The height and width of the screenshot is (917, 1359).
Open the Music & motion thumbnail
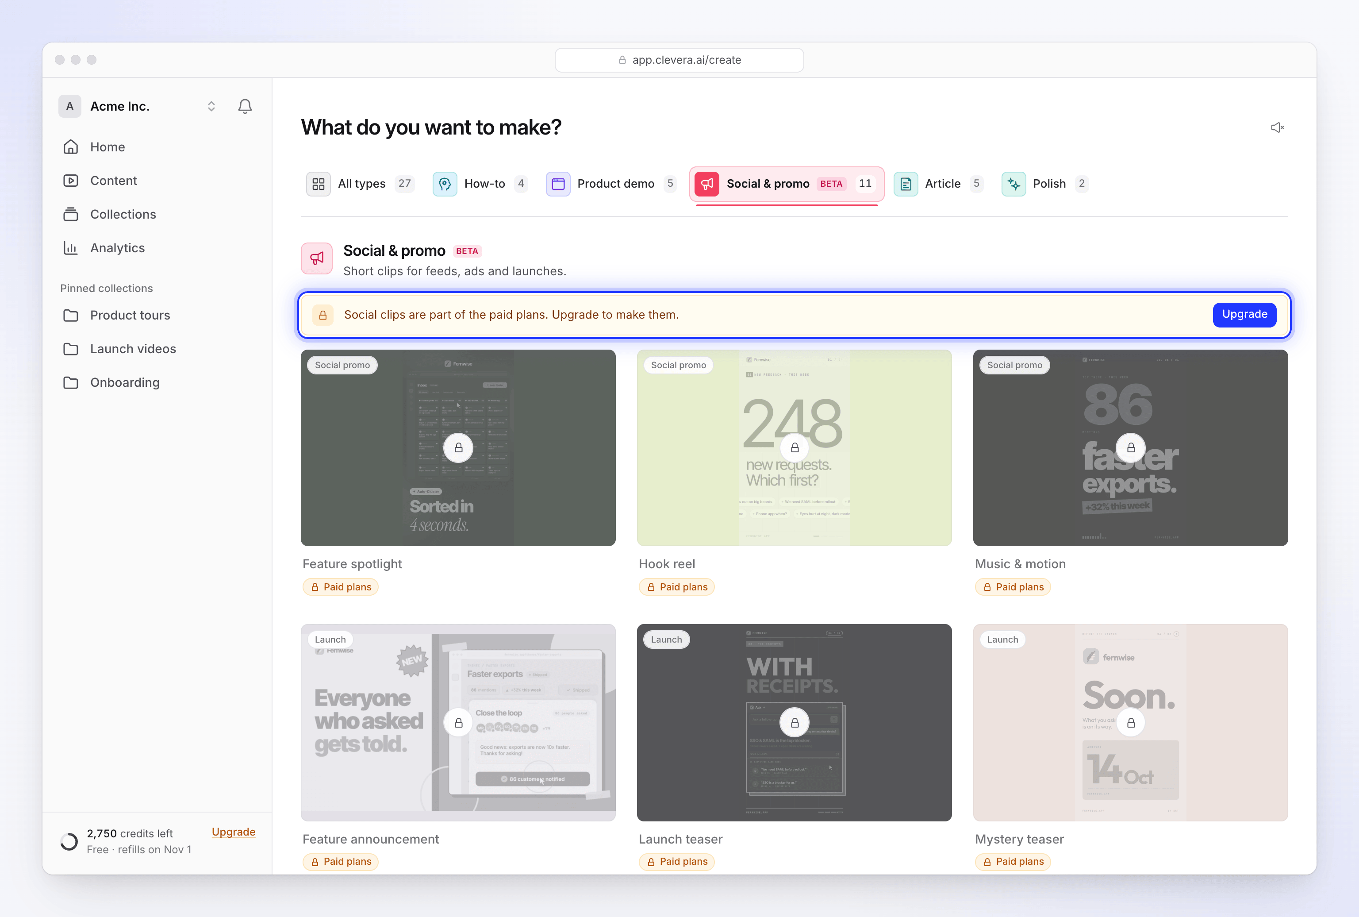click(1130, 448)
